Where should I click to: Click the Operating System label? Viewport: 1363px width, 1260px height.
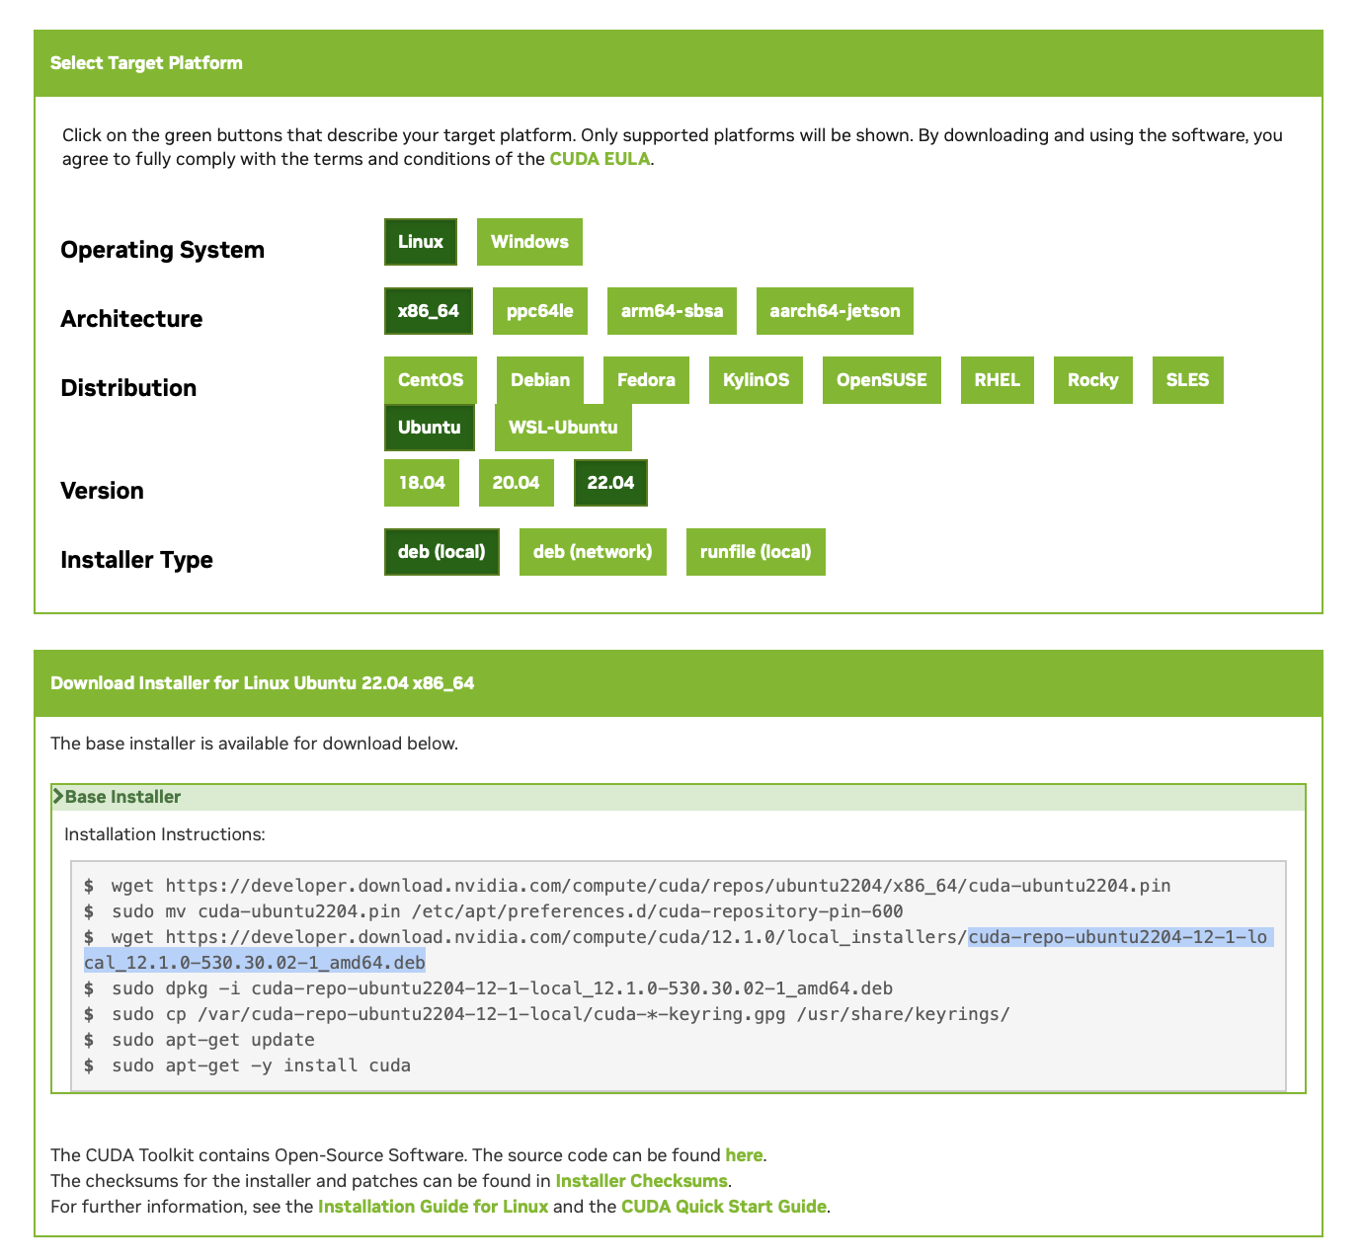[x=163, y=250]
